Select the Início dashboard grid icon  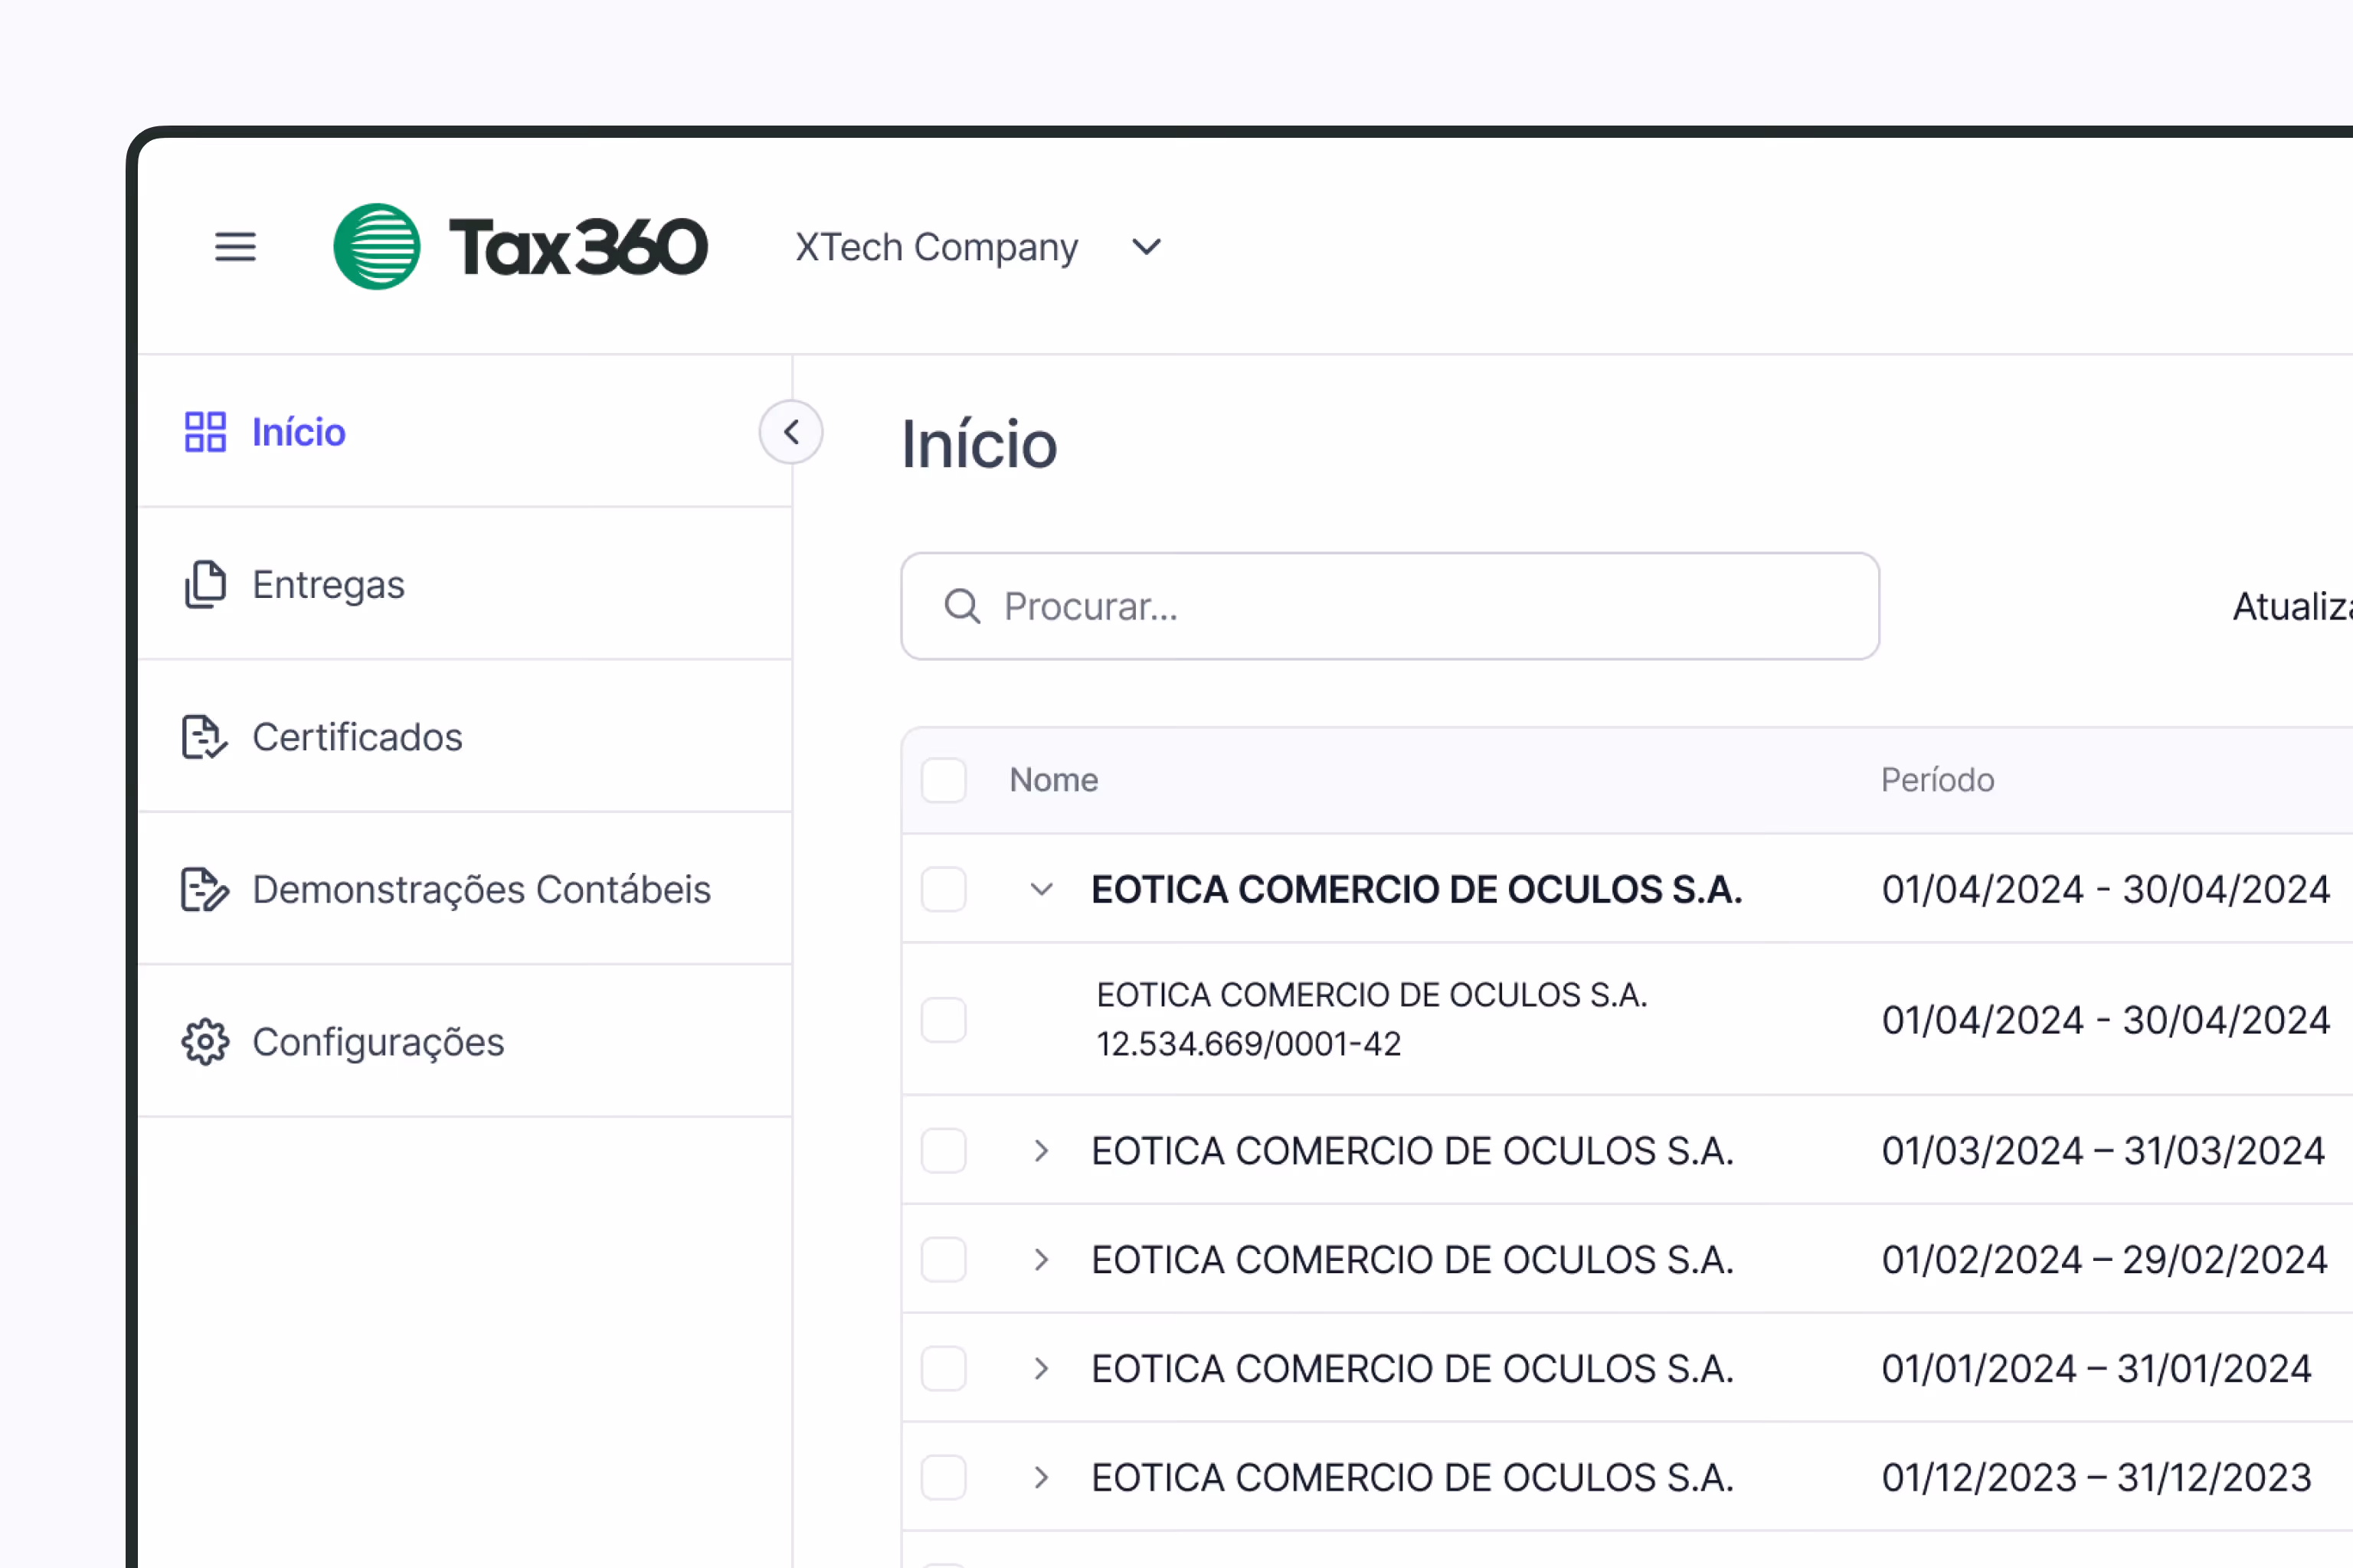point(205,432)
